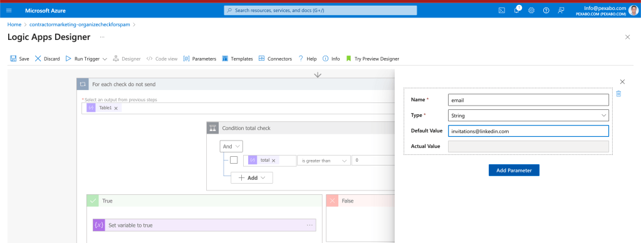Screen dimensions: 641x243
Task: Open the And operator dropdown
Action: point(231,146)
